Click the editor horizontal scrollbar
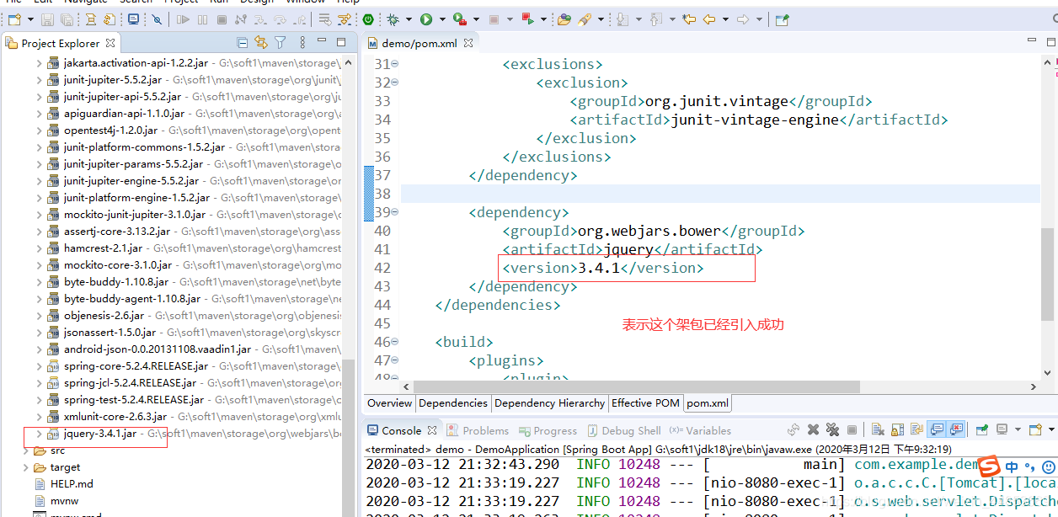Image resolution: width=1058 pixels, height=517 pixels. (636, 386)
